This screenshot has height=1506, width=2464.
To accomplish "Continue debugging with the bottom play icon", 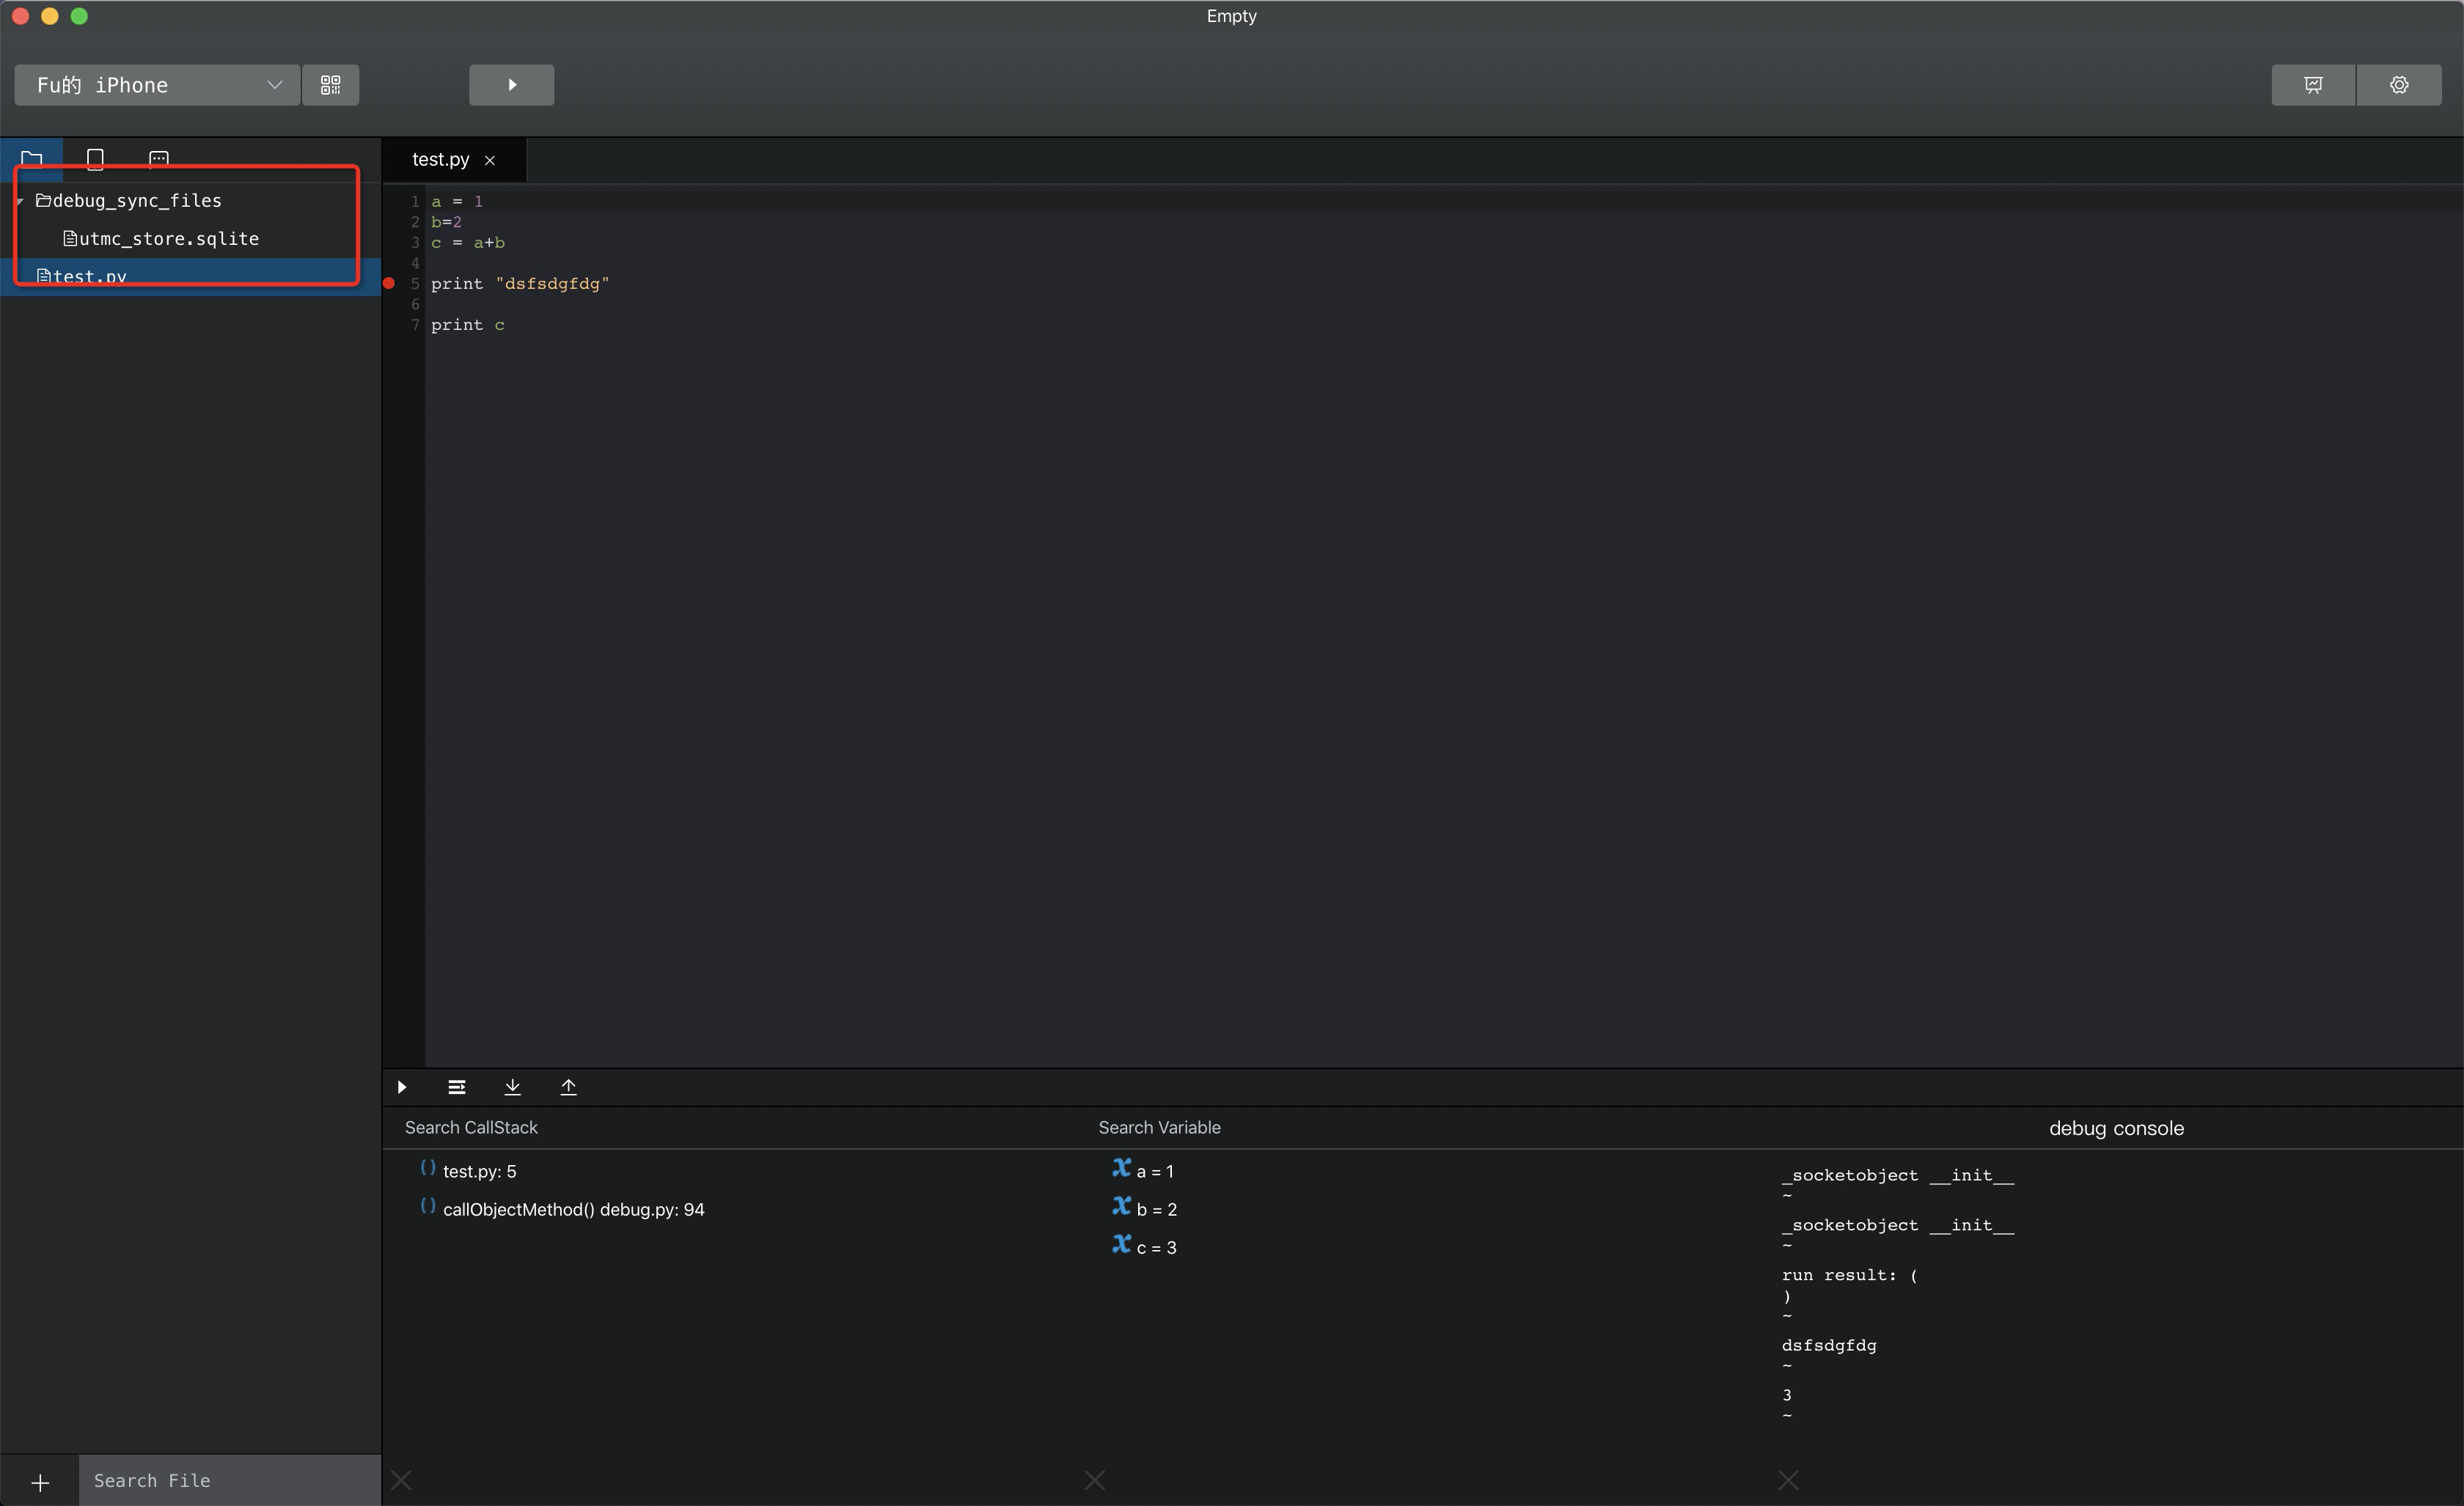I will coord(402,1087).
